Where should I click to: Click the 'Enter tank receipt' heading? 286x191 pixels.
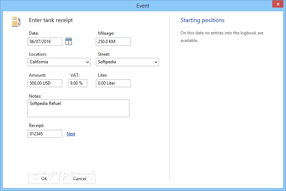[x=51, y=20]
